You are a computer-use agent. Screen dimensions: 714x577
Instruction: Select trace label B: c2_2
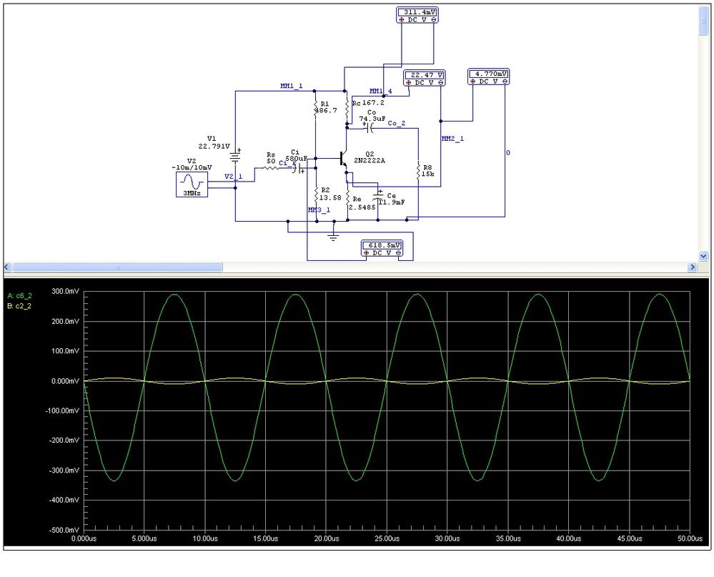click(19, 306)
